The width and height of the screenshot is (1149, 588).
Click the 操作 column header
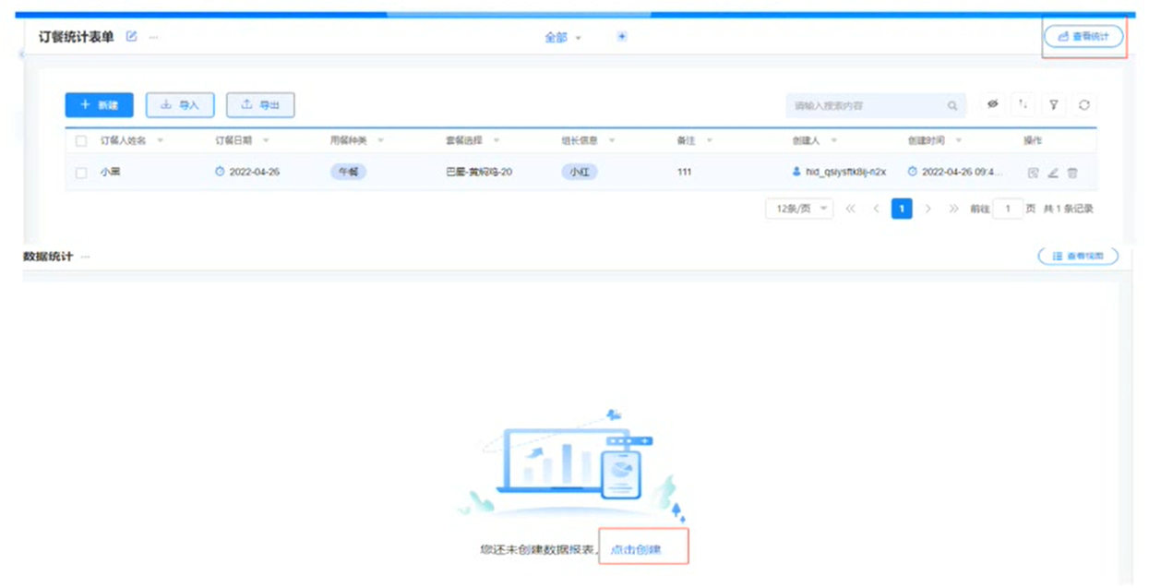(1032, 140)
